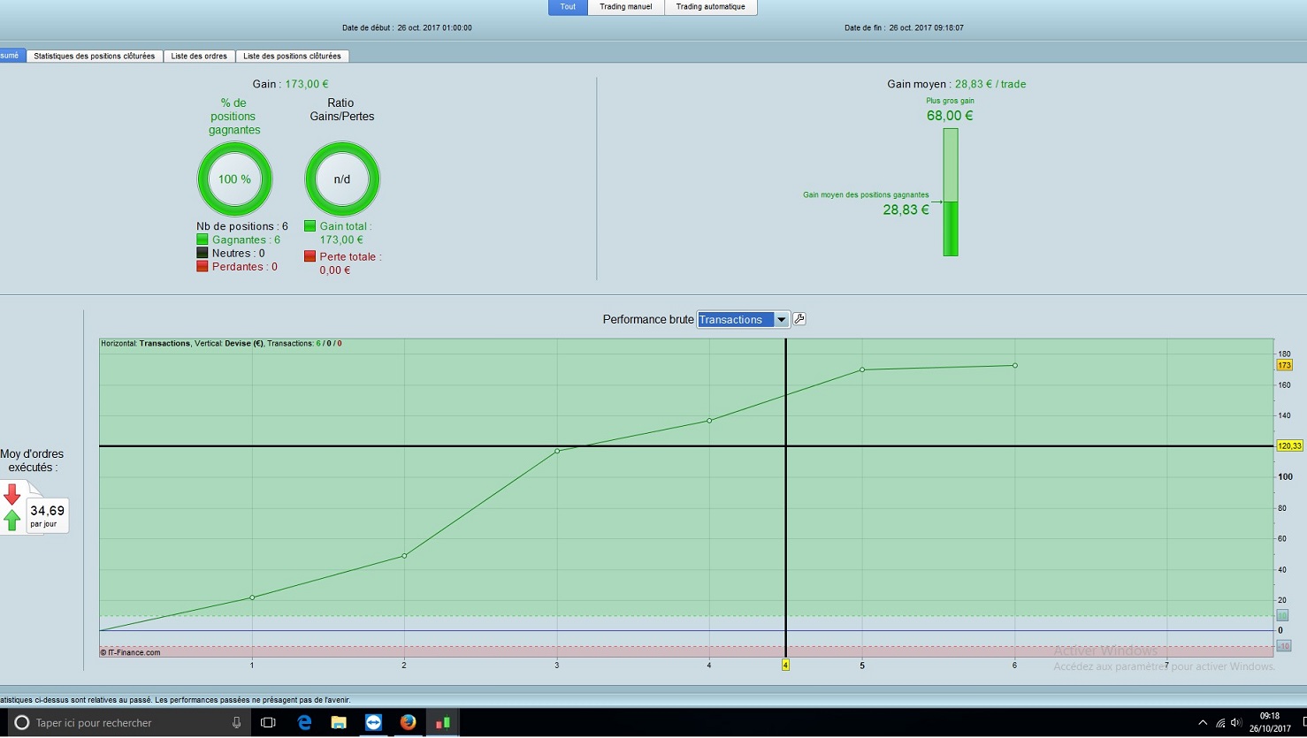Click the green Gain total legend square
The height and width of the screenshot is (738, 1307).
pyautogui.click(x=310, y=226)
